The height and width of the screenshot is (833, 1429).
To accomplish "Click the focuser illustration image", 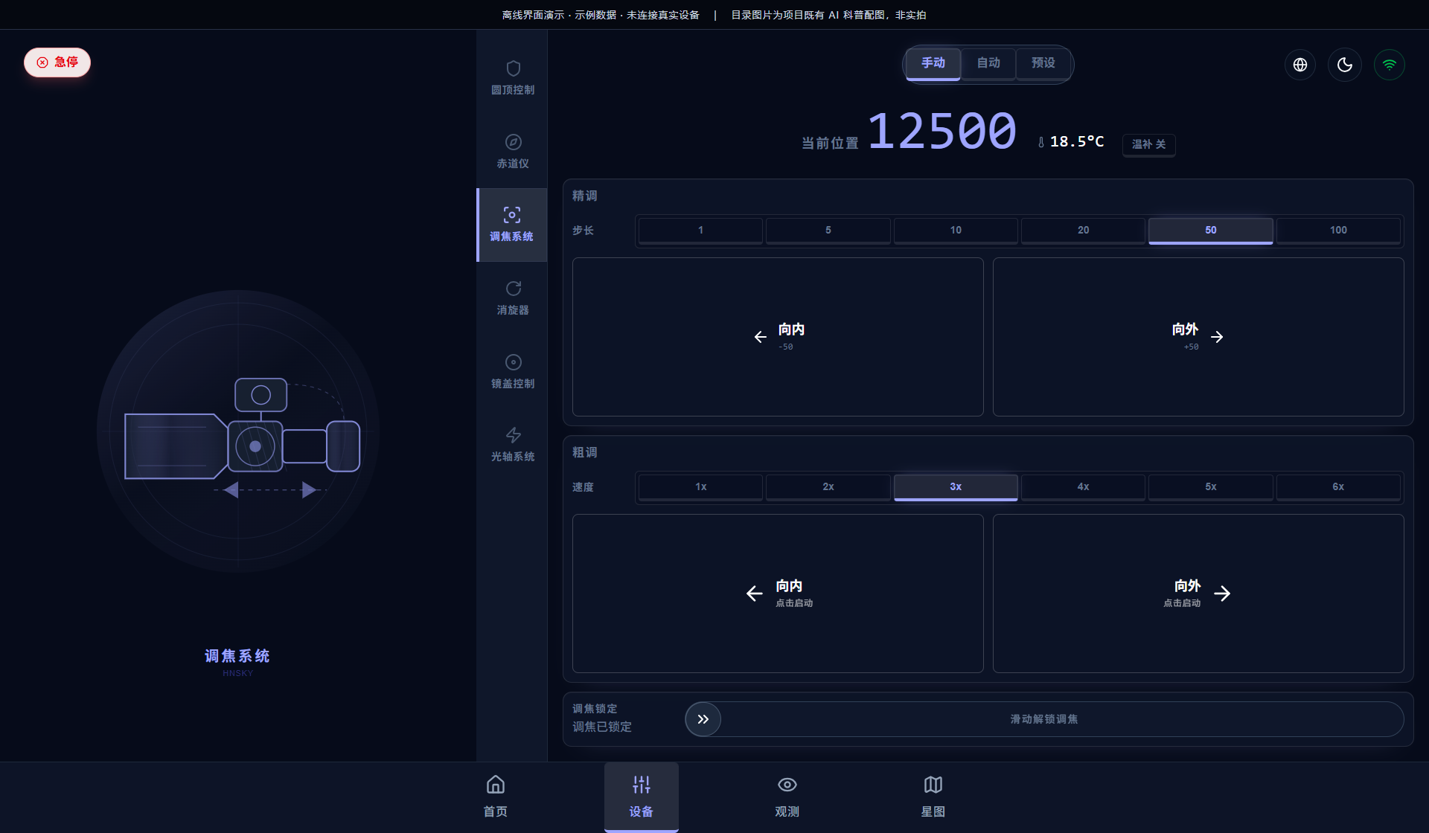I will 238,431.
